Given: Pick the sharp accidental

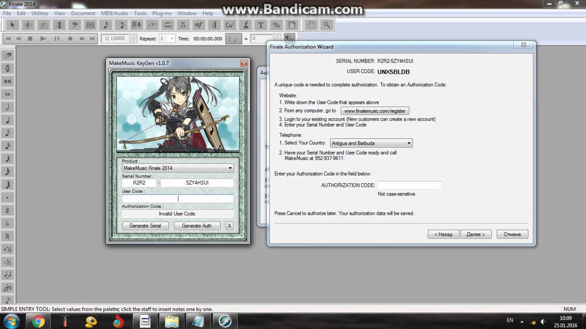Looking at the screenshot, I should (x=7, y=211).
